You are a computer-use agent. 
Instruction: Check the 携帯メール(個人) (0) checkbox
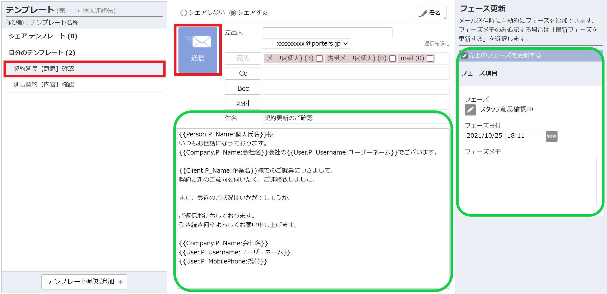tap(392, 58)
